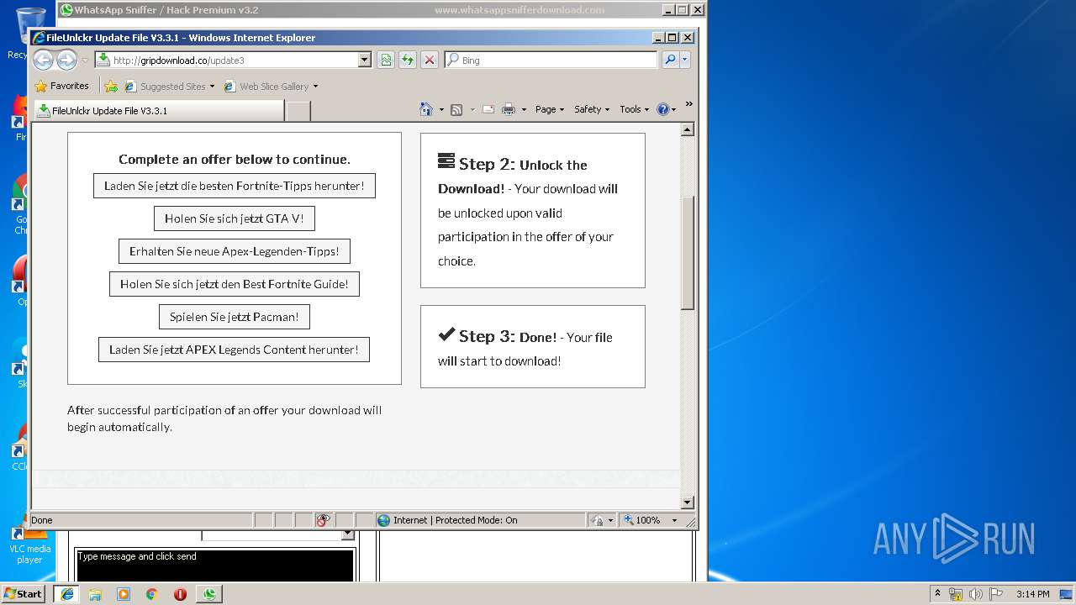The image size is (1076, 605).
Task: Expand the command bar overflow chevron
Action: coord(688,104)
